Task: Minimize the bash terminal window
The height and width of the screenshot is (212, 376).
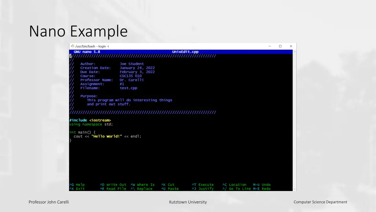Action: click(x=270, y=46)
